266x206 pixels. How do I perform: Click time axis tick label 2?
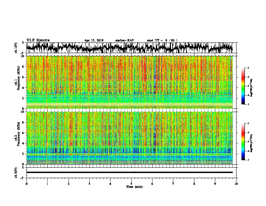pos(69,184)
